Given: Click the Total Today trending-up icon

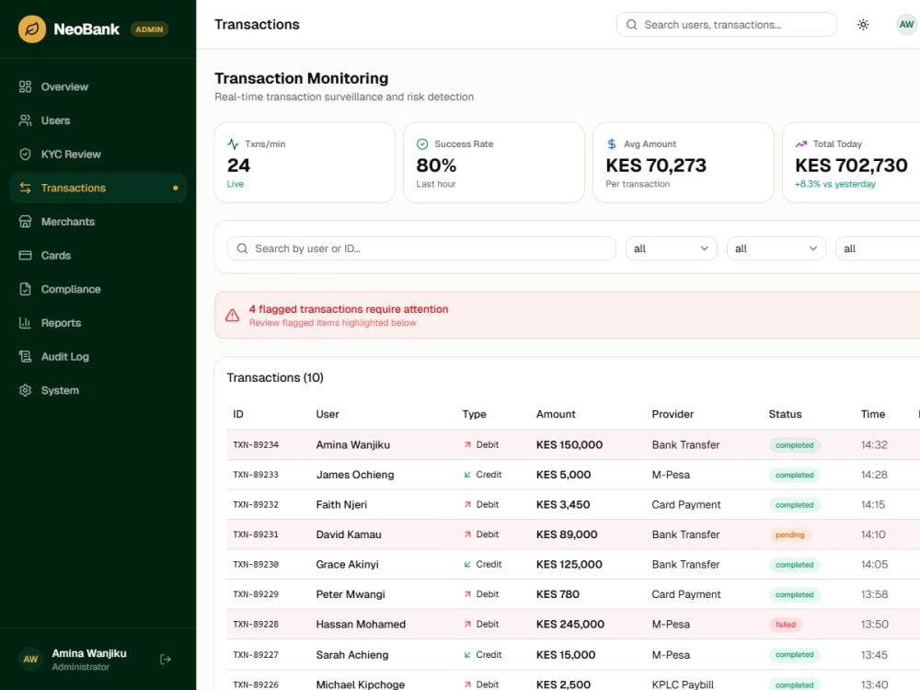Looking at the screenshot, I should coord(801,144).
